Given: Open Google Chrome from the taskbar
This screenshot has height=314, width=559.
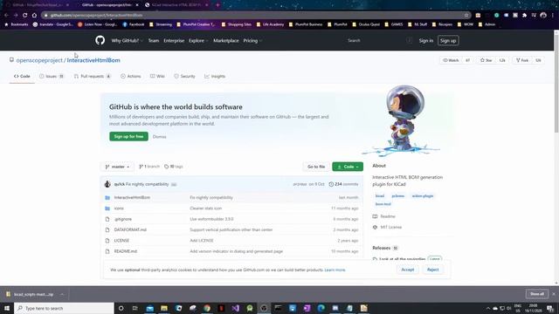Looking at the screenshot, I should pos(207,308).
